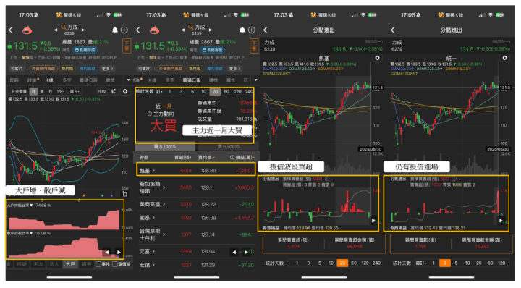Tap the blue 長期存股 badge on K線 screen
Screen dimensions: 521x288
point(85,50)
